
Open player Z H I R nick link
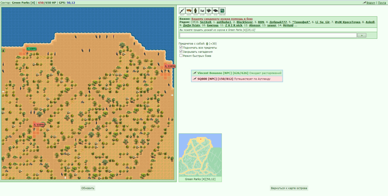(234, 25)
